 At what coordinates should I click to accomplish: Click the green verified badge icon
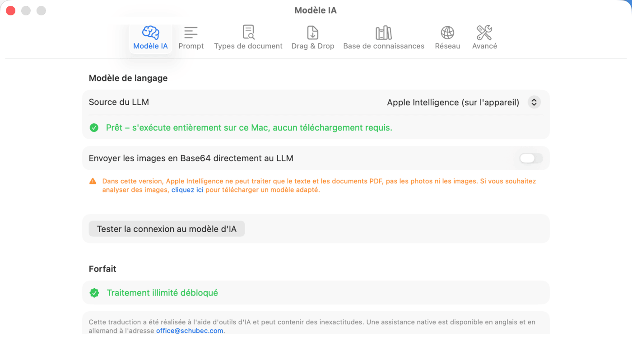(94, 293)
